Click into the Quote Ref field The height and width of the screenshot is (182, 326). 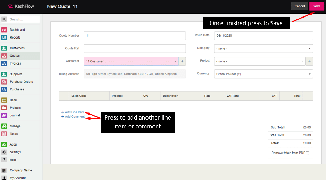coord(135,48)
